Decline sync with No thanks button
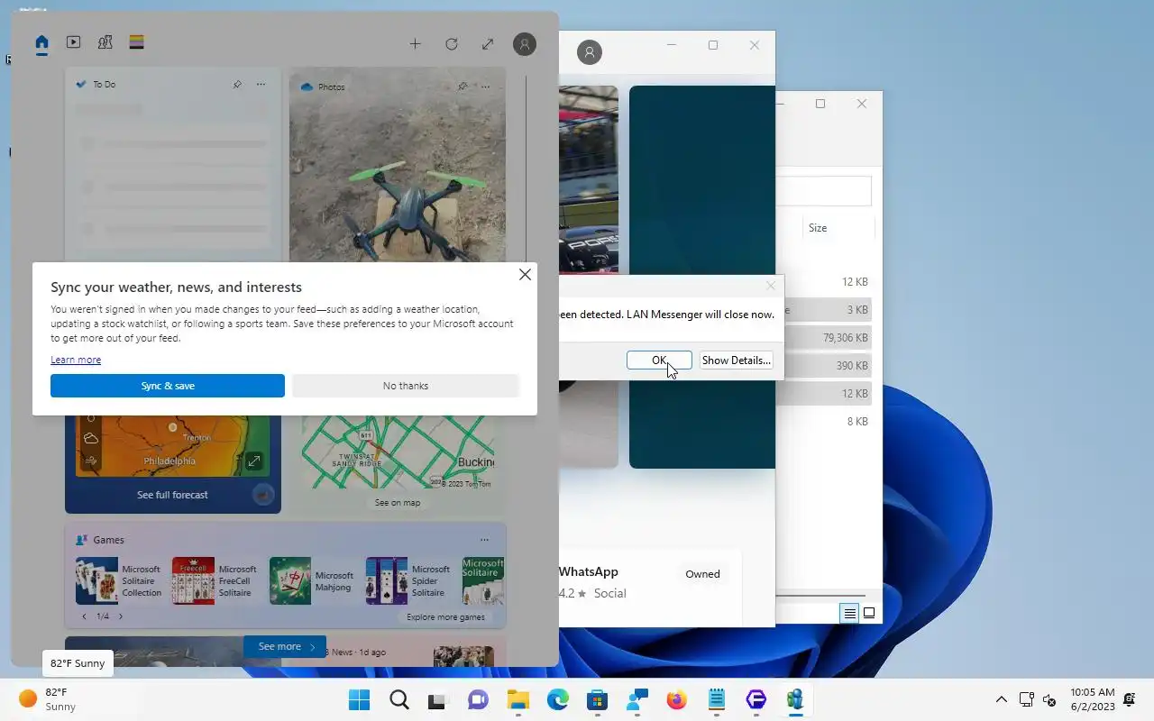 click(406, 386)
